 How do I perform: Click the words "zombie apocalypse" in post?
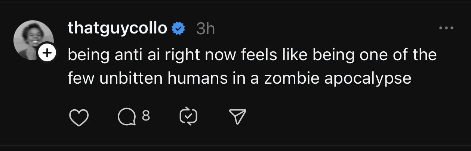coord(338,79)
